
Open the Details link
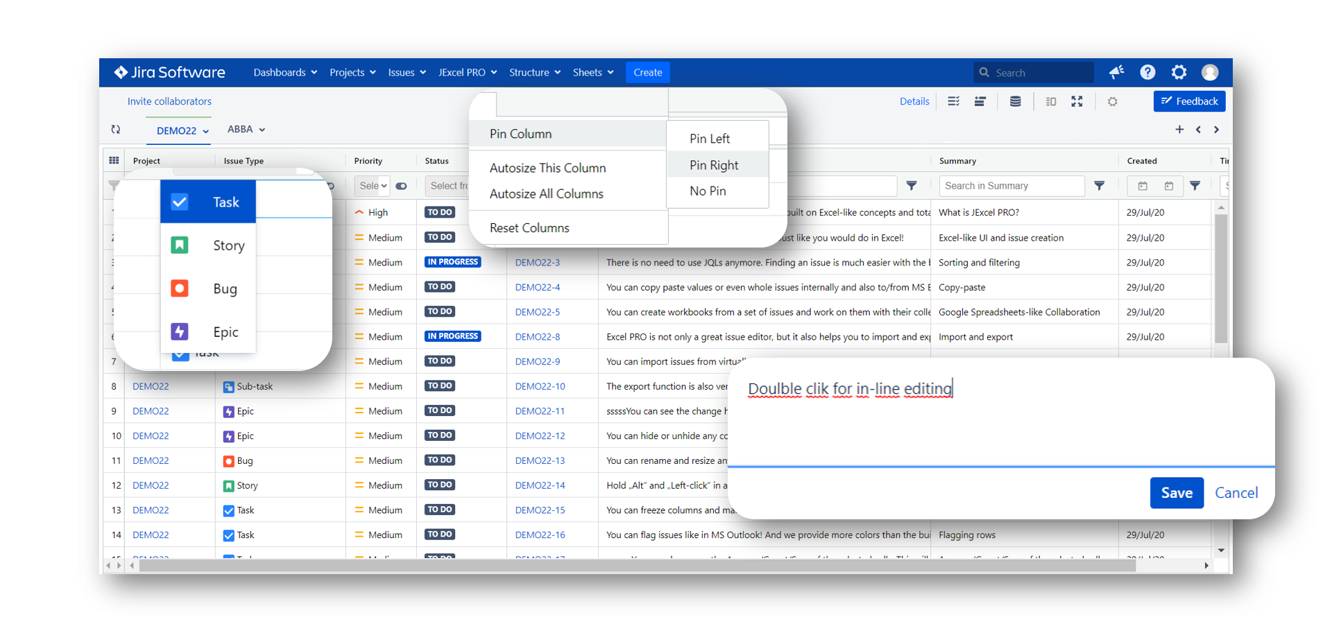coord(914,101)
